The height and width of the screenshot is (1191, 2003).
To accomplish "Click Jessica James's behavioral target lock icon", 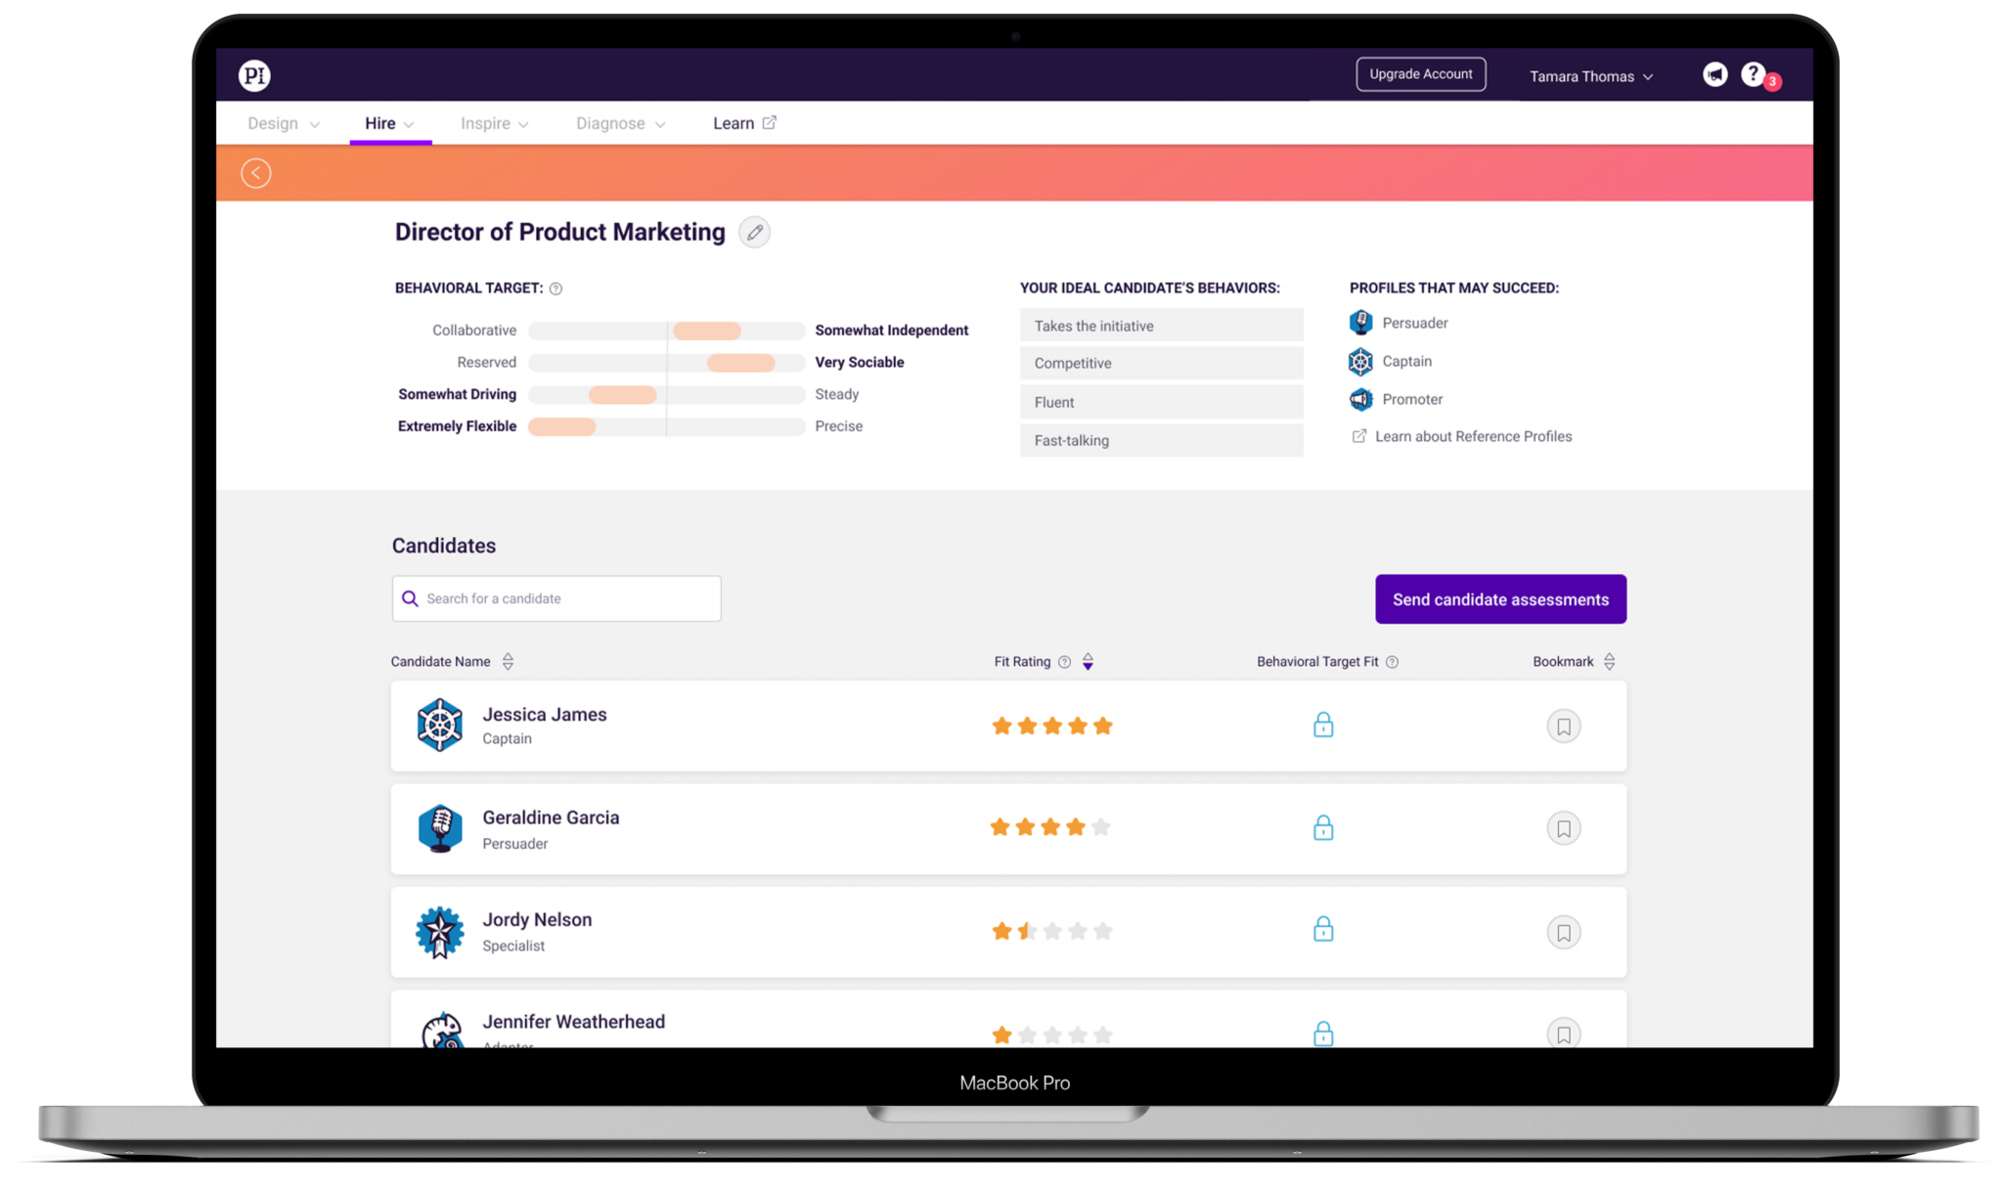I will click(x=1322, y=726).
